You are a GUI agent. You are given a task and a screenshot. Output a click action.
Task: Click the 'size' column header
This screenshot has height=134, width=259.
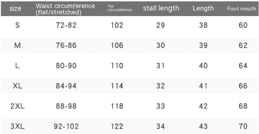pos(15,9)
